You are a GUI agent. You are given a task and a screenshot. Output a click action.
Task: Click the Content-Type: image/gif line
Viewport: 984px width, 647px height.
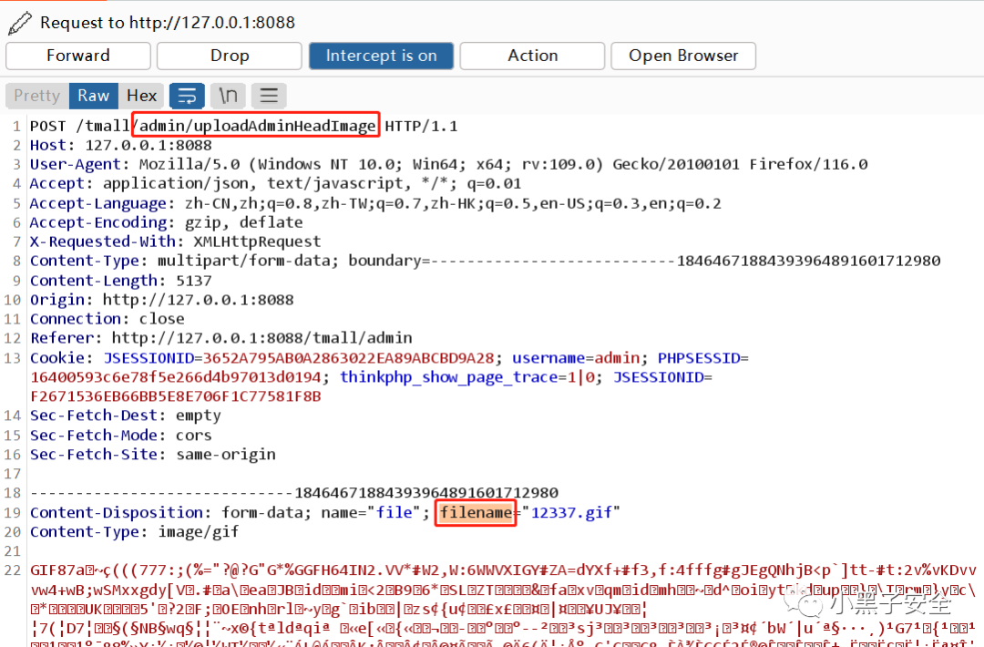pyautogui.click(x=134, y=532)
